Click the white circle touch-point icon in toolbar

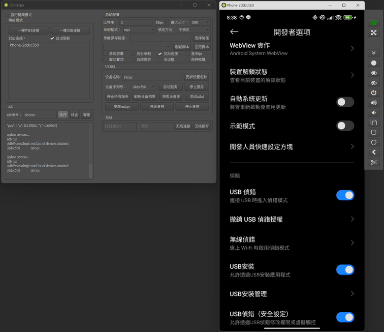coord(374,63)
